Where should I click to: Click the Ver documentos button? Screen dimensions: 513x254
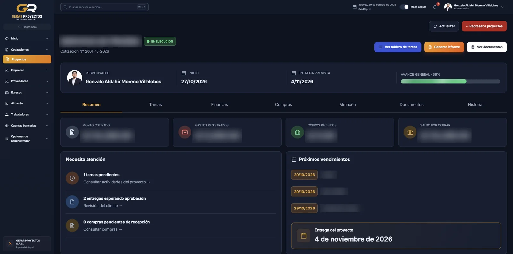(487, 47)
